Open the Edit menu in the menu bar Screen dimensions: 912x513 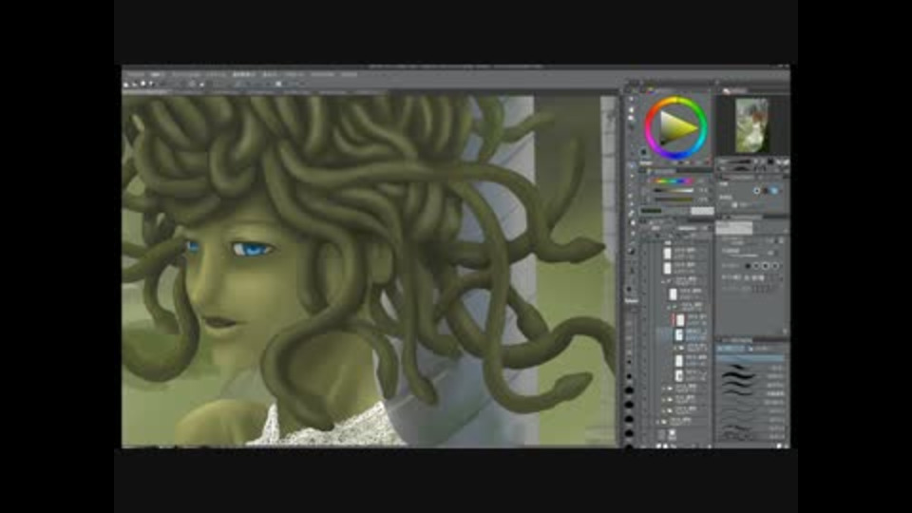click(157, 74)
